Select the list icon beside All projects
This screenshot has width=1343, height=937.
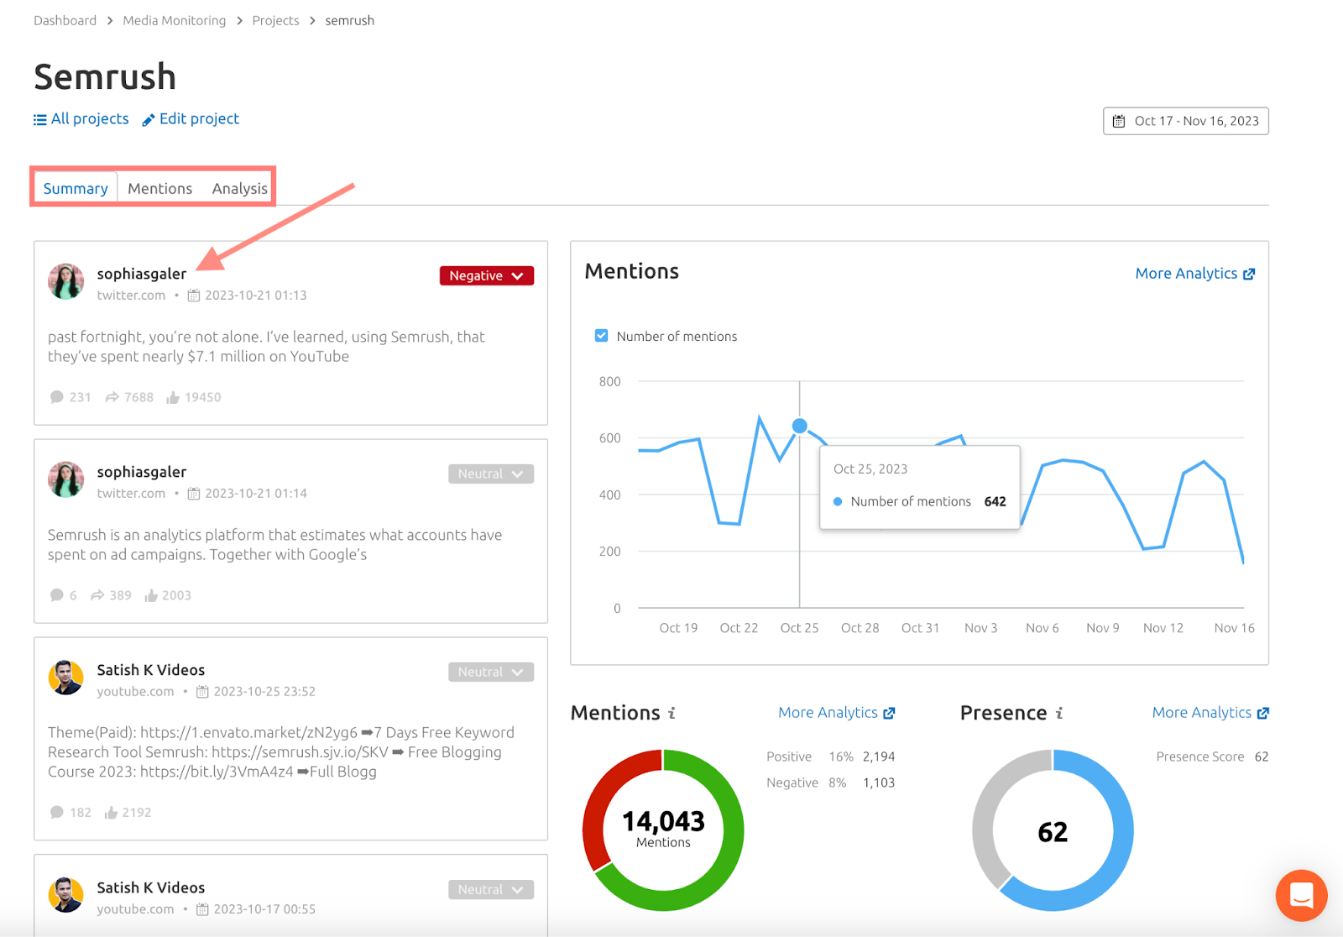[x=39, y=119]
